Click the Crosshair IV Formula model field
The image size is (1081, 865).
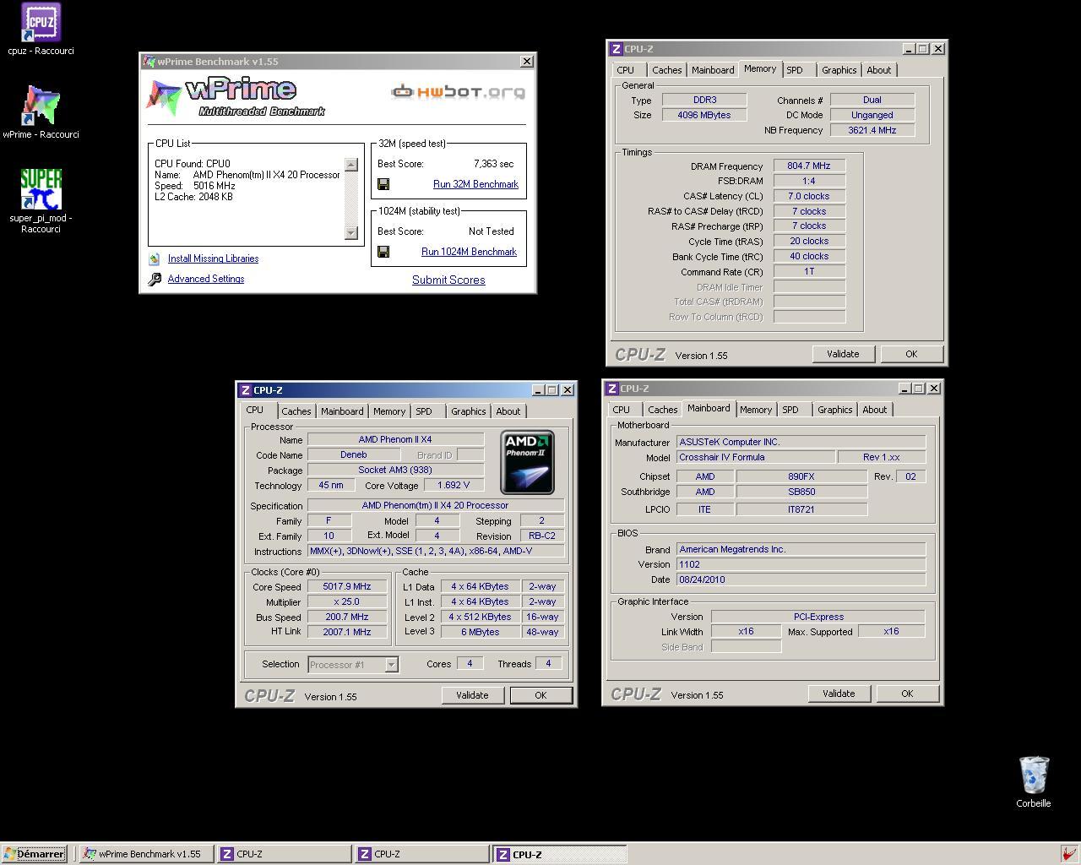(755, 457)
